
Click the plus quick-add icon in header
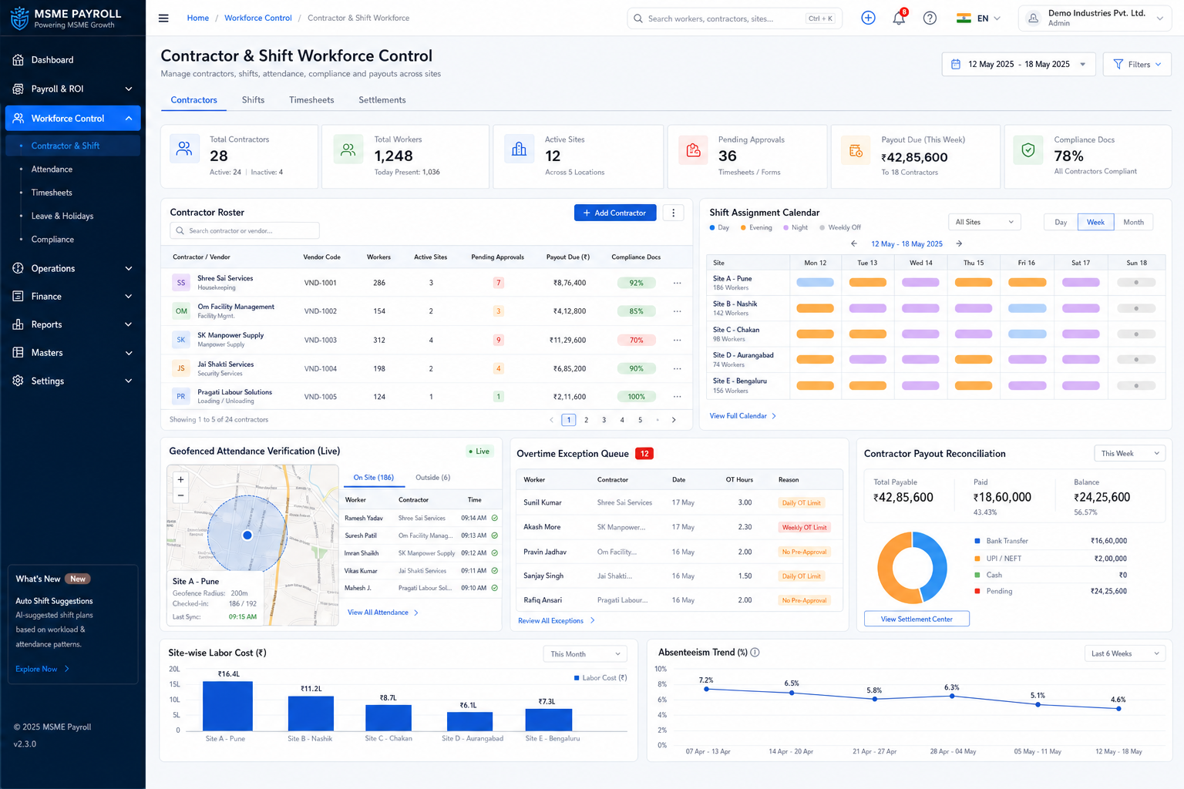pyautogui.click(x=868, y=18)
